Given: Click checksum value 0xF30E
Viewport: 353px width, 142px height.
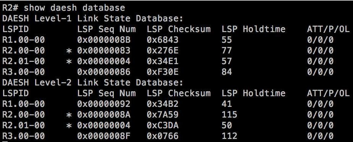Looking at the screenshot, I should coord(162,72).
